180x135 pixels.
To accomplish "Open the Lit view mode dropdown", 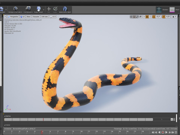I will click(22, 16).
